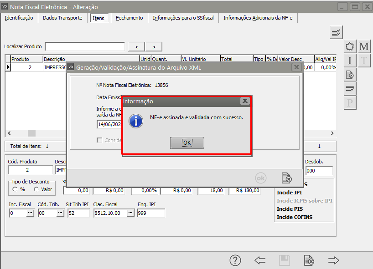Click the previous product '<' button
The height and width of the screenshot is (269, 373).
click(136, 47)
